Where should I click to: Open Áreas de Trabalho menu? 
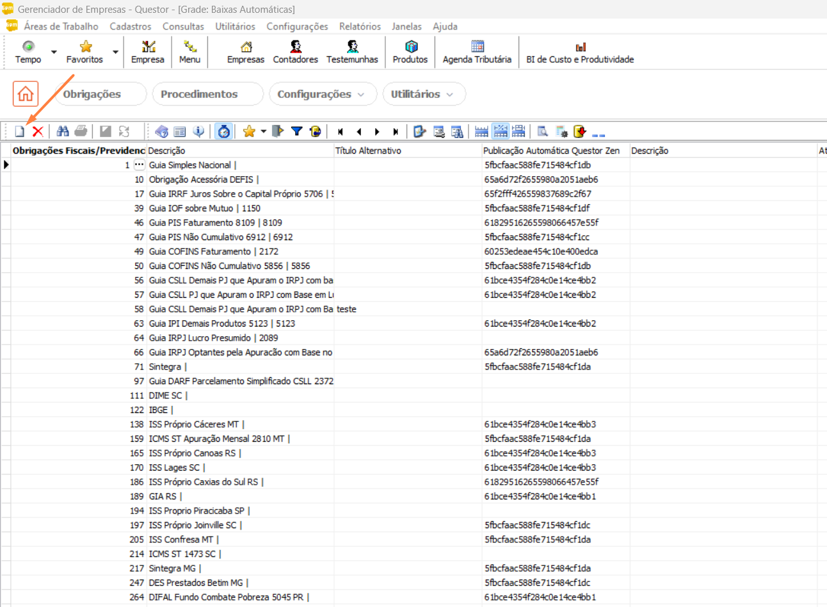coord(61,26)
